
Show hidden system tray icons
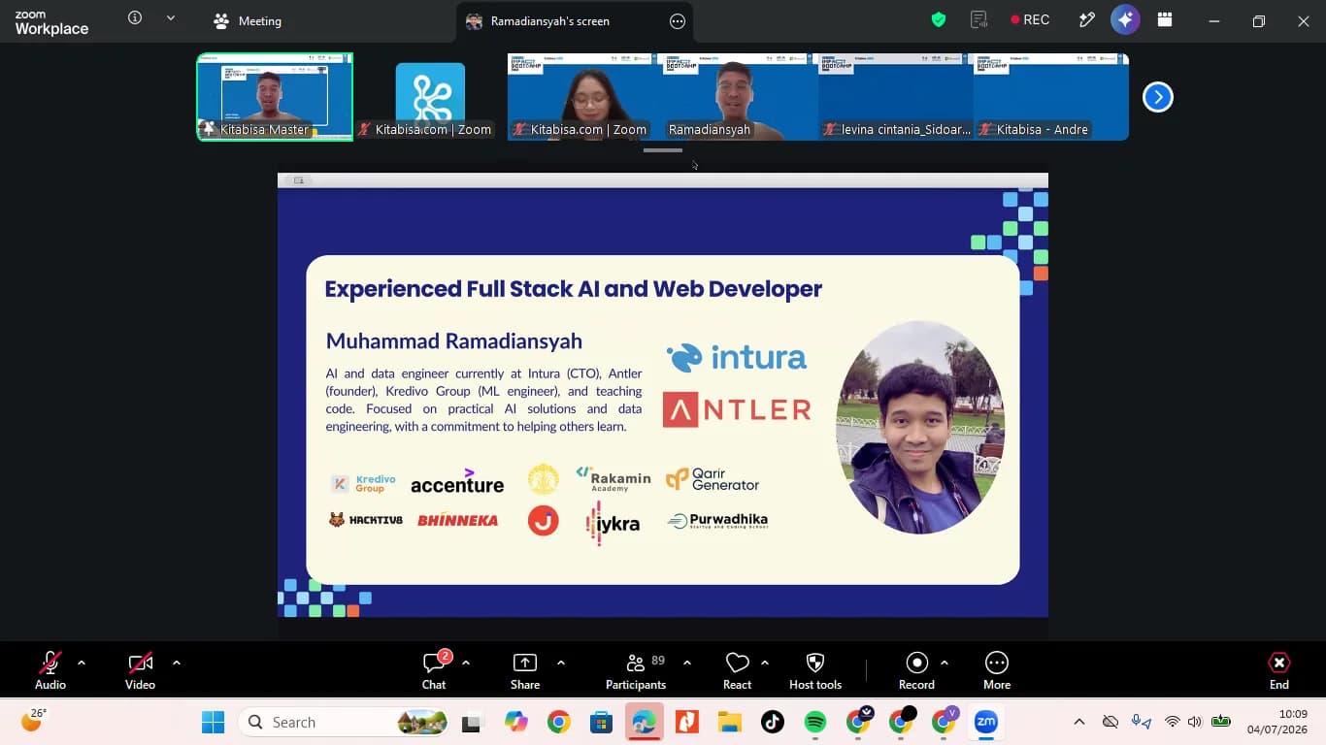coord(1078,722)
